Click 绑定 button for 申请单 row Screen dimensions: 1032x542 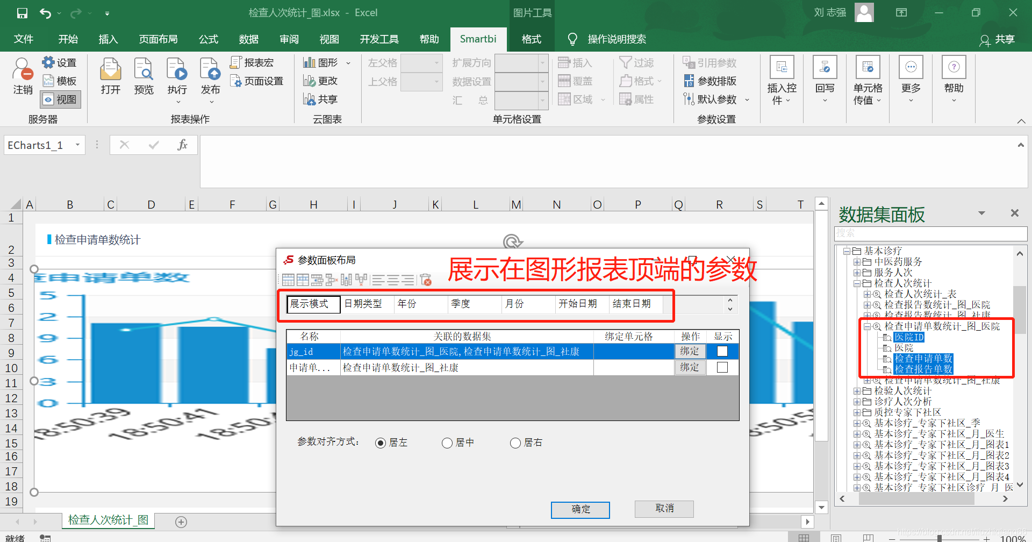690,367
